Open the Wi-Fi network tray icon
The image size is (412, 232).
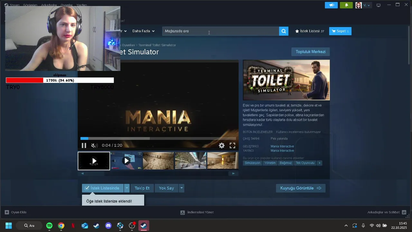point(372,226)
